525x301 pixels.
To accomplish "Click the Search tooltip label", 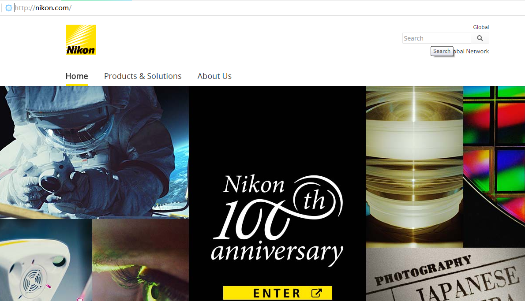I will 442,51.
